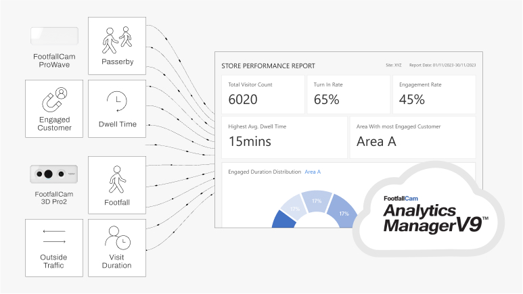Click the lightest 17% chart segment
The image size is (523, 294).
point(294,208)
